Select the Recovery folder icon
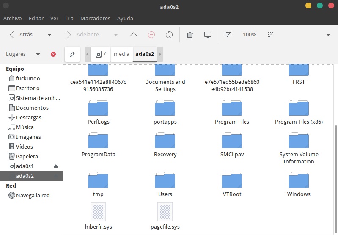The height and width of the screenshot is (235, 338). click(165, 140)
